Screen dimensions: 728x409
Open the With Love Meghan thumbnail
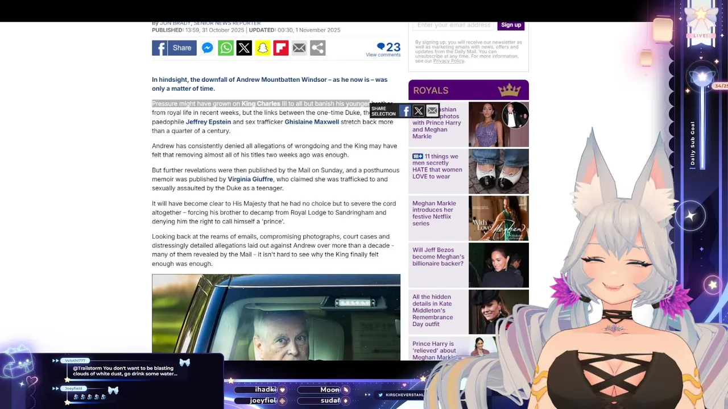pyautogui.click(x=499, y=219)
